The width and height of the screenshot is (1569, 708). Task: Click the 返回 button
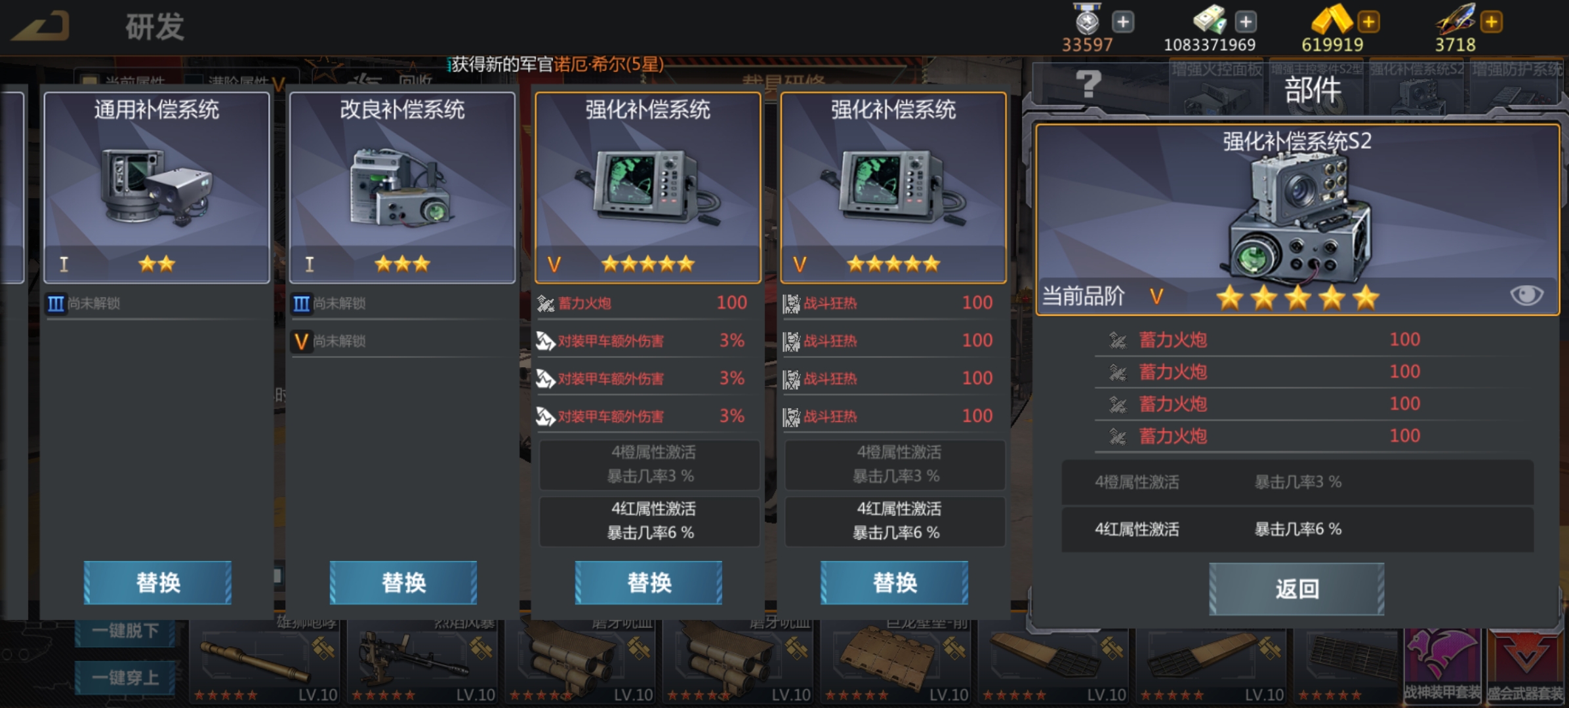click(x=1296, y=589)
